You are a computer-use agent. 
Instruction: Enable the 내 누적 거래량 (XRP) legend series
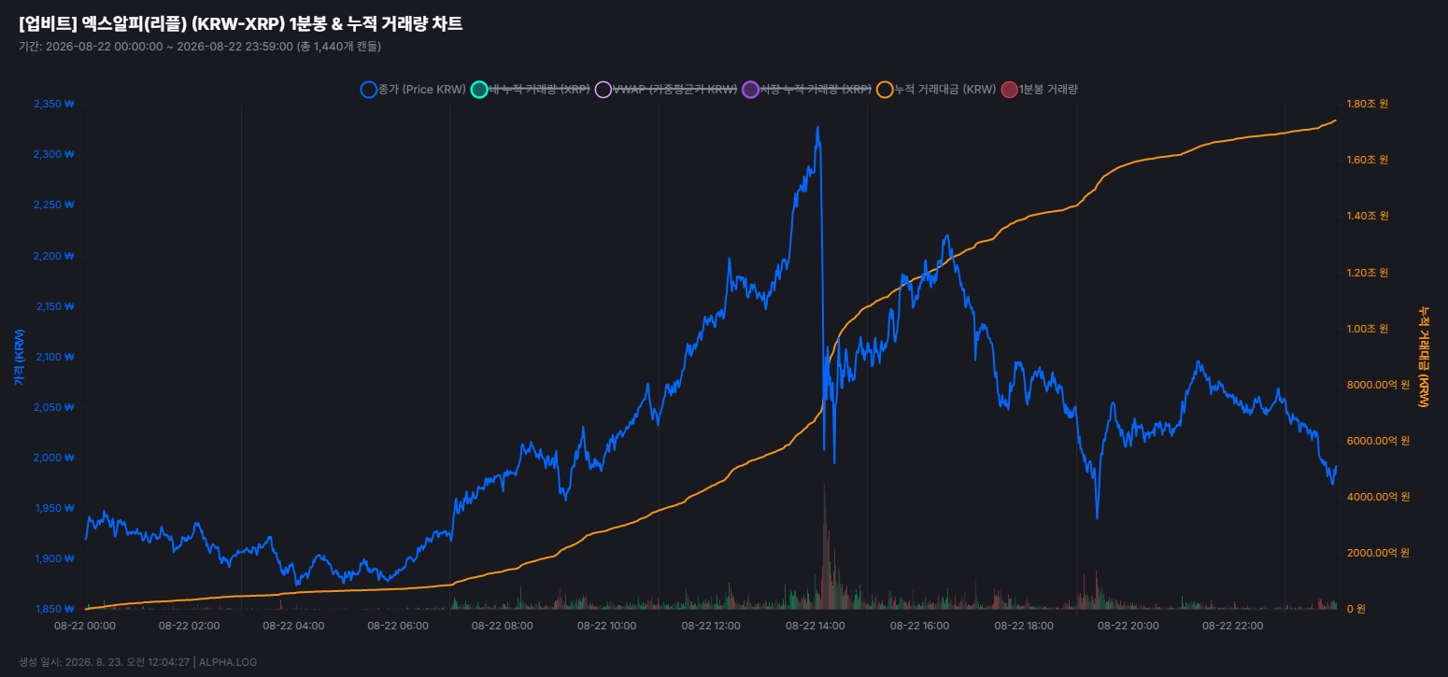(x=530, y=90)
